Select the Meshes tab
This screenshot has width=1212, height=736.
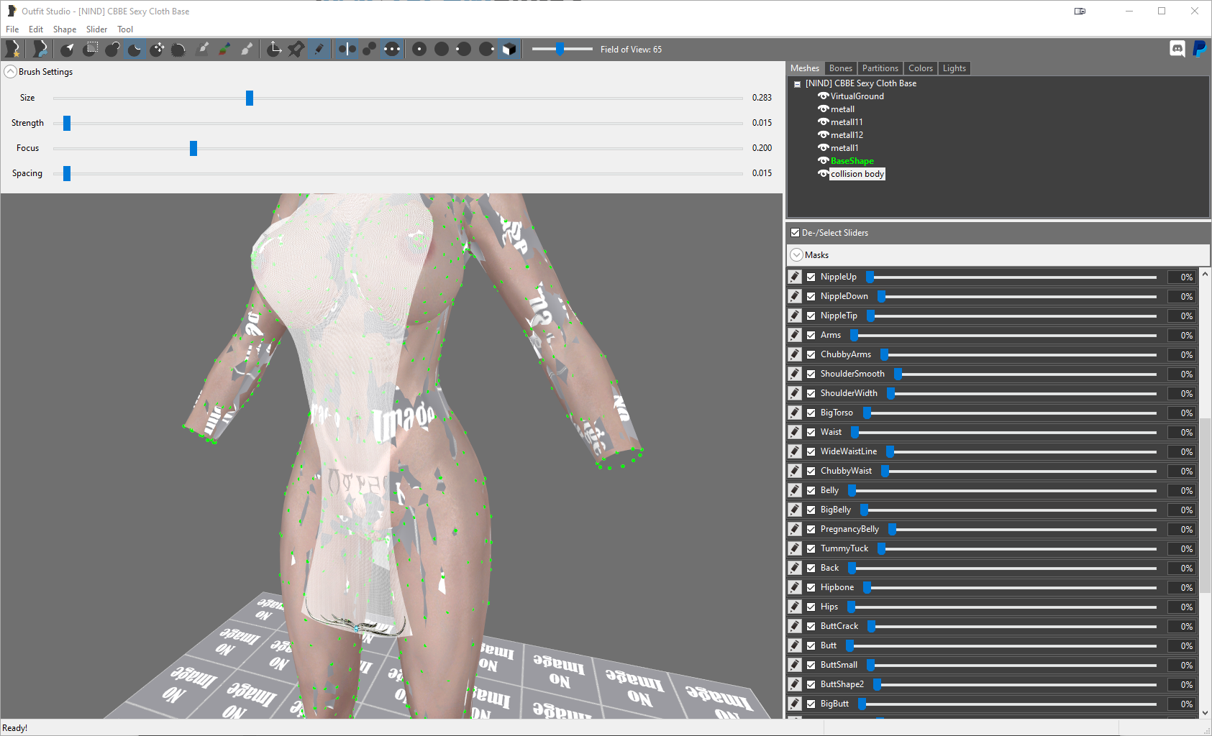tap(805, 68)
